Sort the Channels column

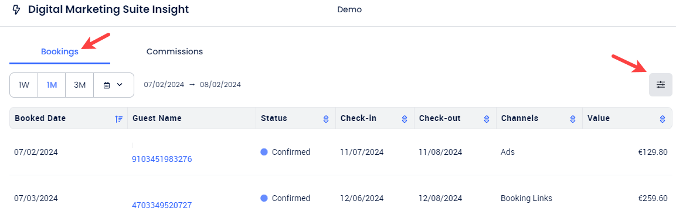coord(573,119)
